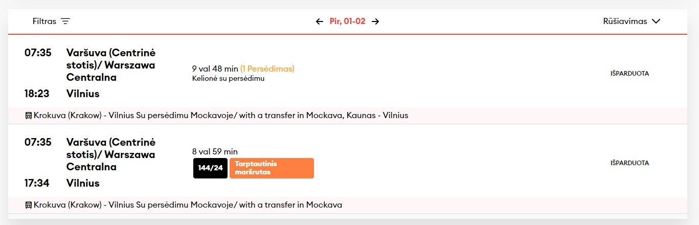Go to previous day with left arrow
Viewport: 699px width, 225px height.
click(320, 21)
